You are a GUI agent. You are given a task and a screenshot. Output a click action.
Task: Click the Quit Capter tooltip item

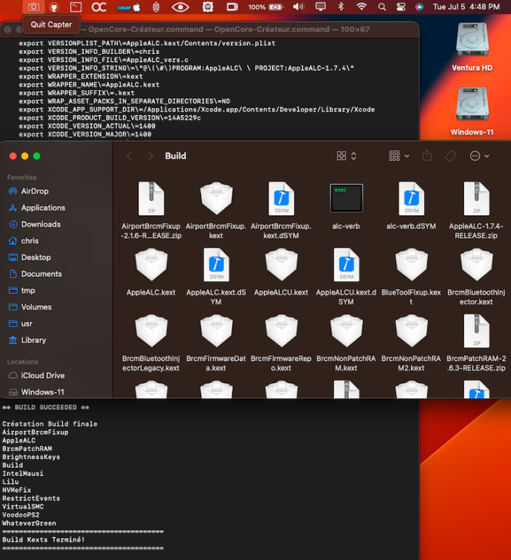point(52,25)
